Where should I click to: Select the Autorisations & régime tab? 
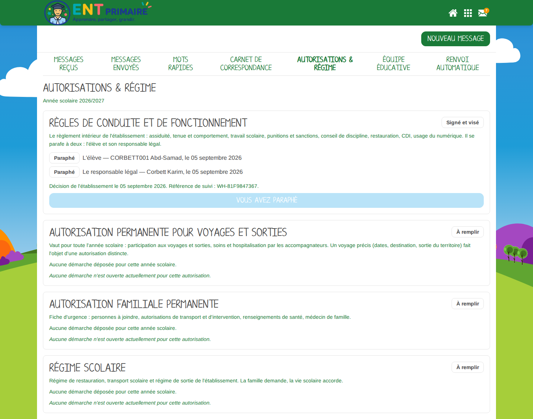(325, 64)
